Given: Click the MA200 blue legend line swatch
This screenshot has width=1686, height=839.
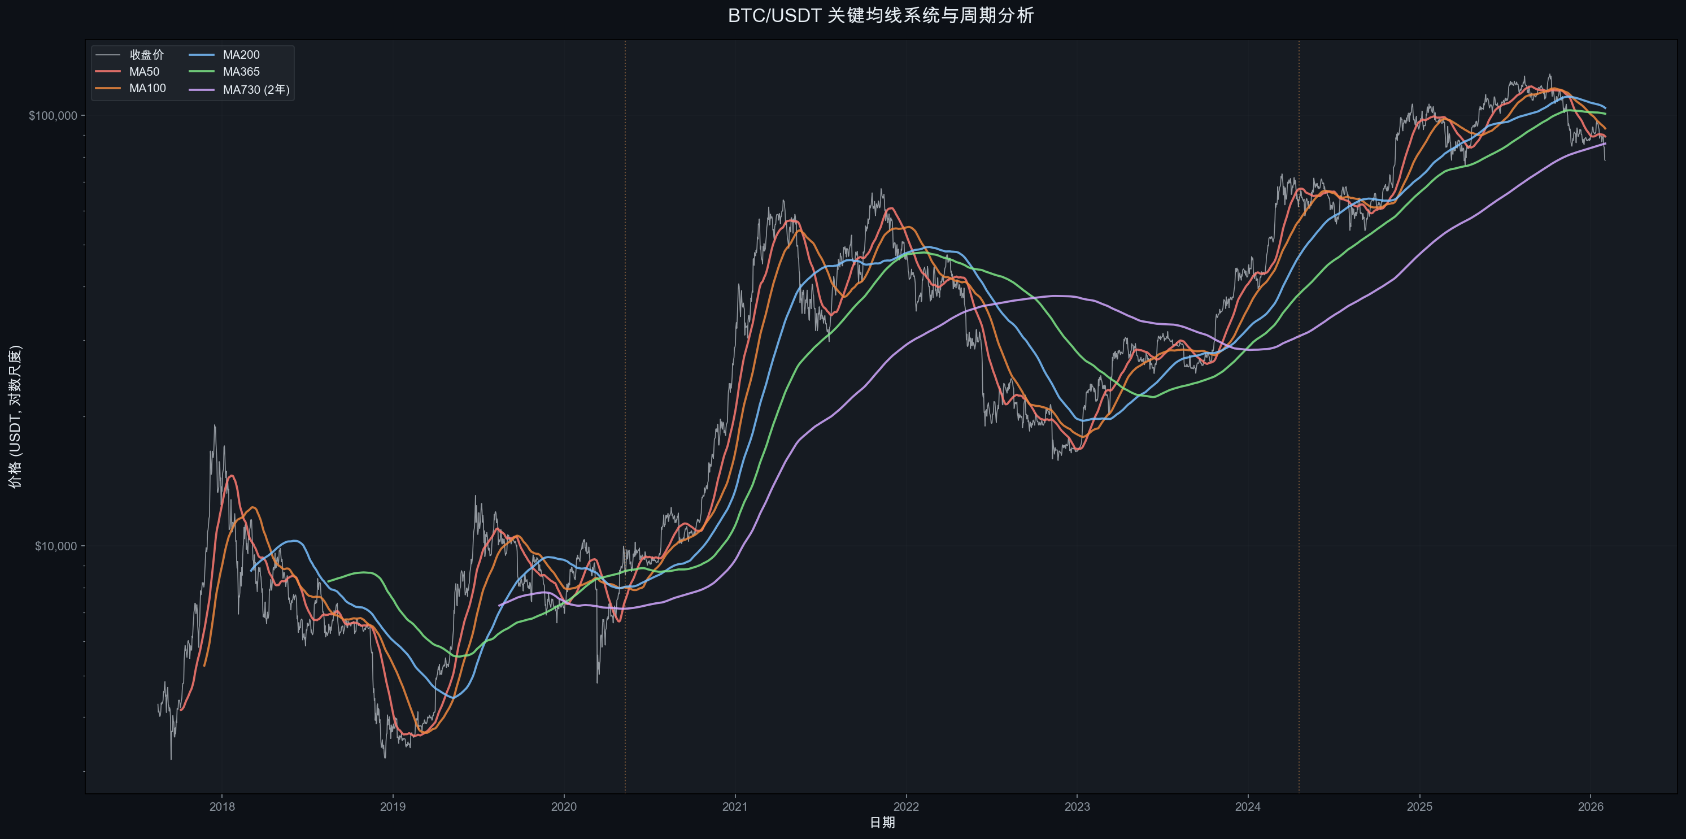Looking at the screenshot, I should coord(202,55).
